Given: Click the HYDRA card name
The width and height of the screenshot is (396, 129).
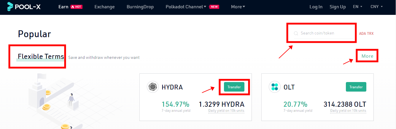Looking at the screenshot, I should pos(172,87).
